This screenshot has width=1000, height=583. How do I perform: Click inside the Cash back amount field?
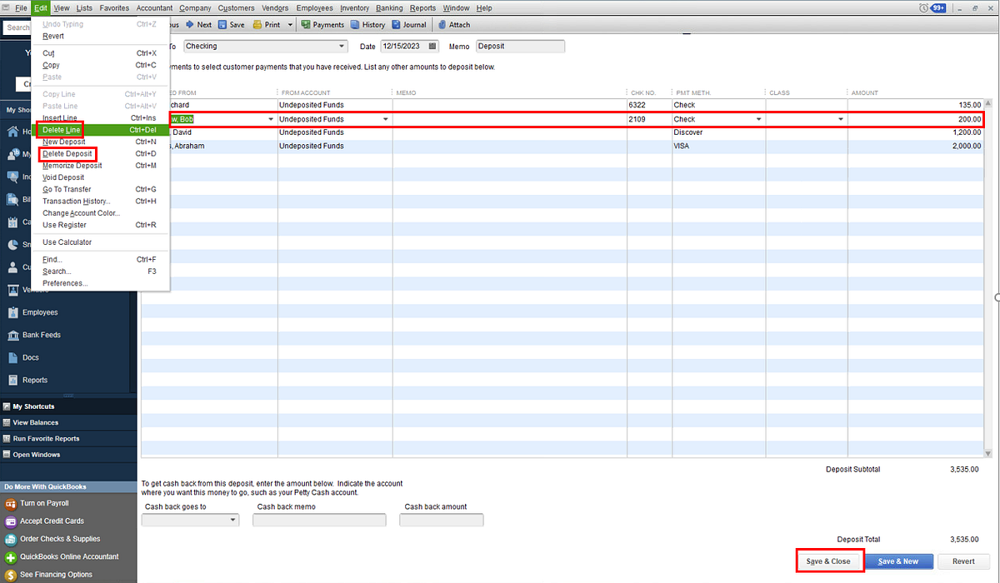441,519
